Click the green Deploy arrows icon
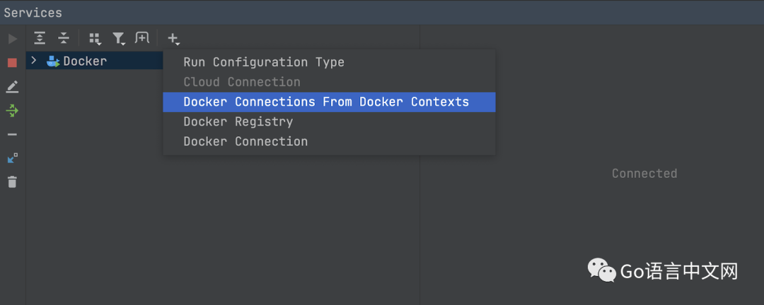 pos(12,110)
